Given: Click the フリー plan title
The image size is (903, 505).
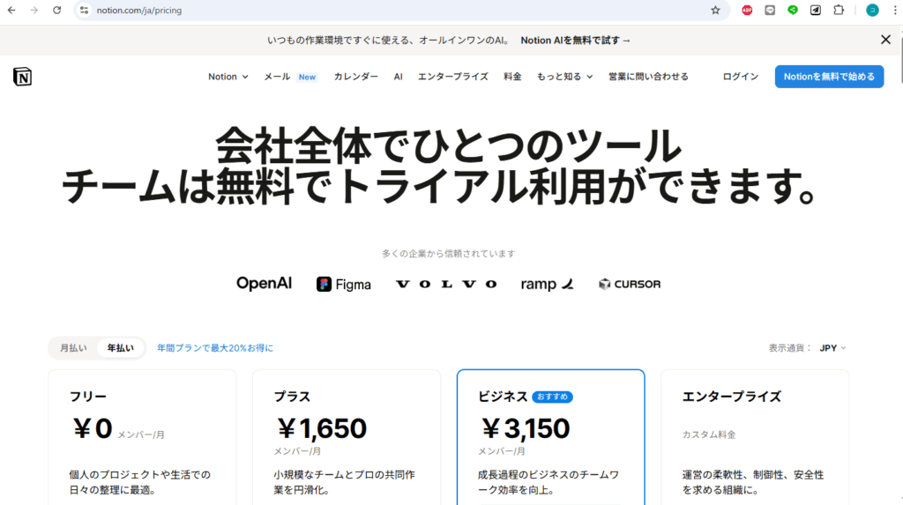Looking at the screenshot, I should pyautogui.click(x=88, y=397).
